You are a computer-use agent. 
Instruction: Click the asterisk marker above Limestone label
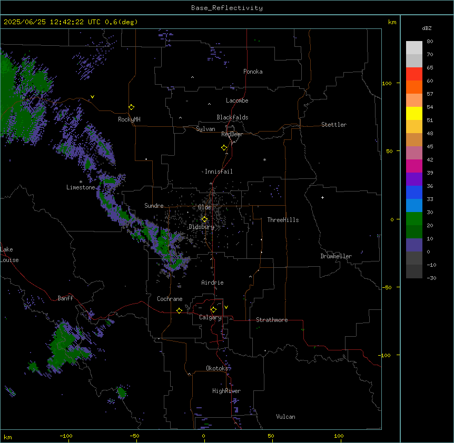[x=81, y=182]
